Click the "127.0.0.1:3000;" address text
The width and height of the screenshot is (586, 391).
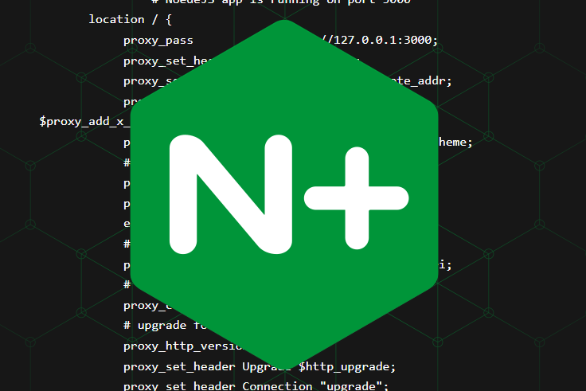click(385, 40)
